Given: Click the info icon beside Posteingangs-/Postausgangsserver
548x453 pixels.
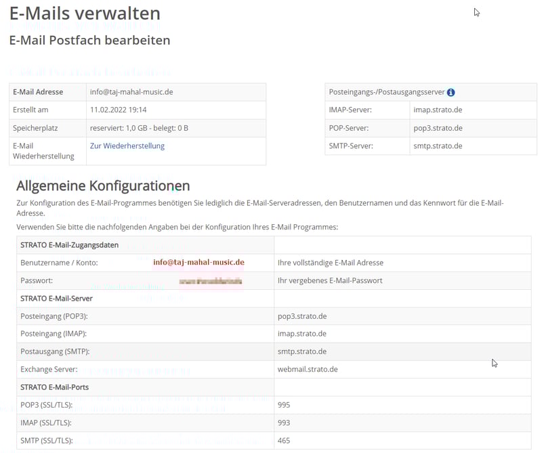Looking at the screenshot, I should (x=451, y=92).
